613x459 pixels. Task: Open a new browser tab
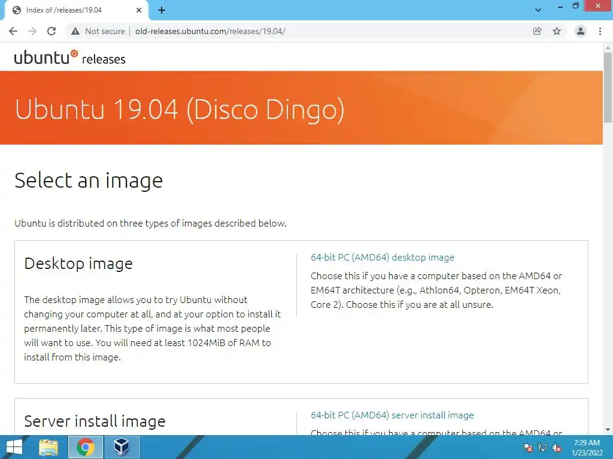pos(162,10)
